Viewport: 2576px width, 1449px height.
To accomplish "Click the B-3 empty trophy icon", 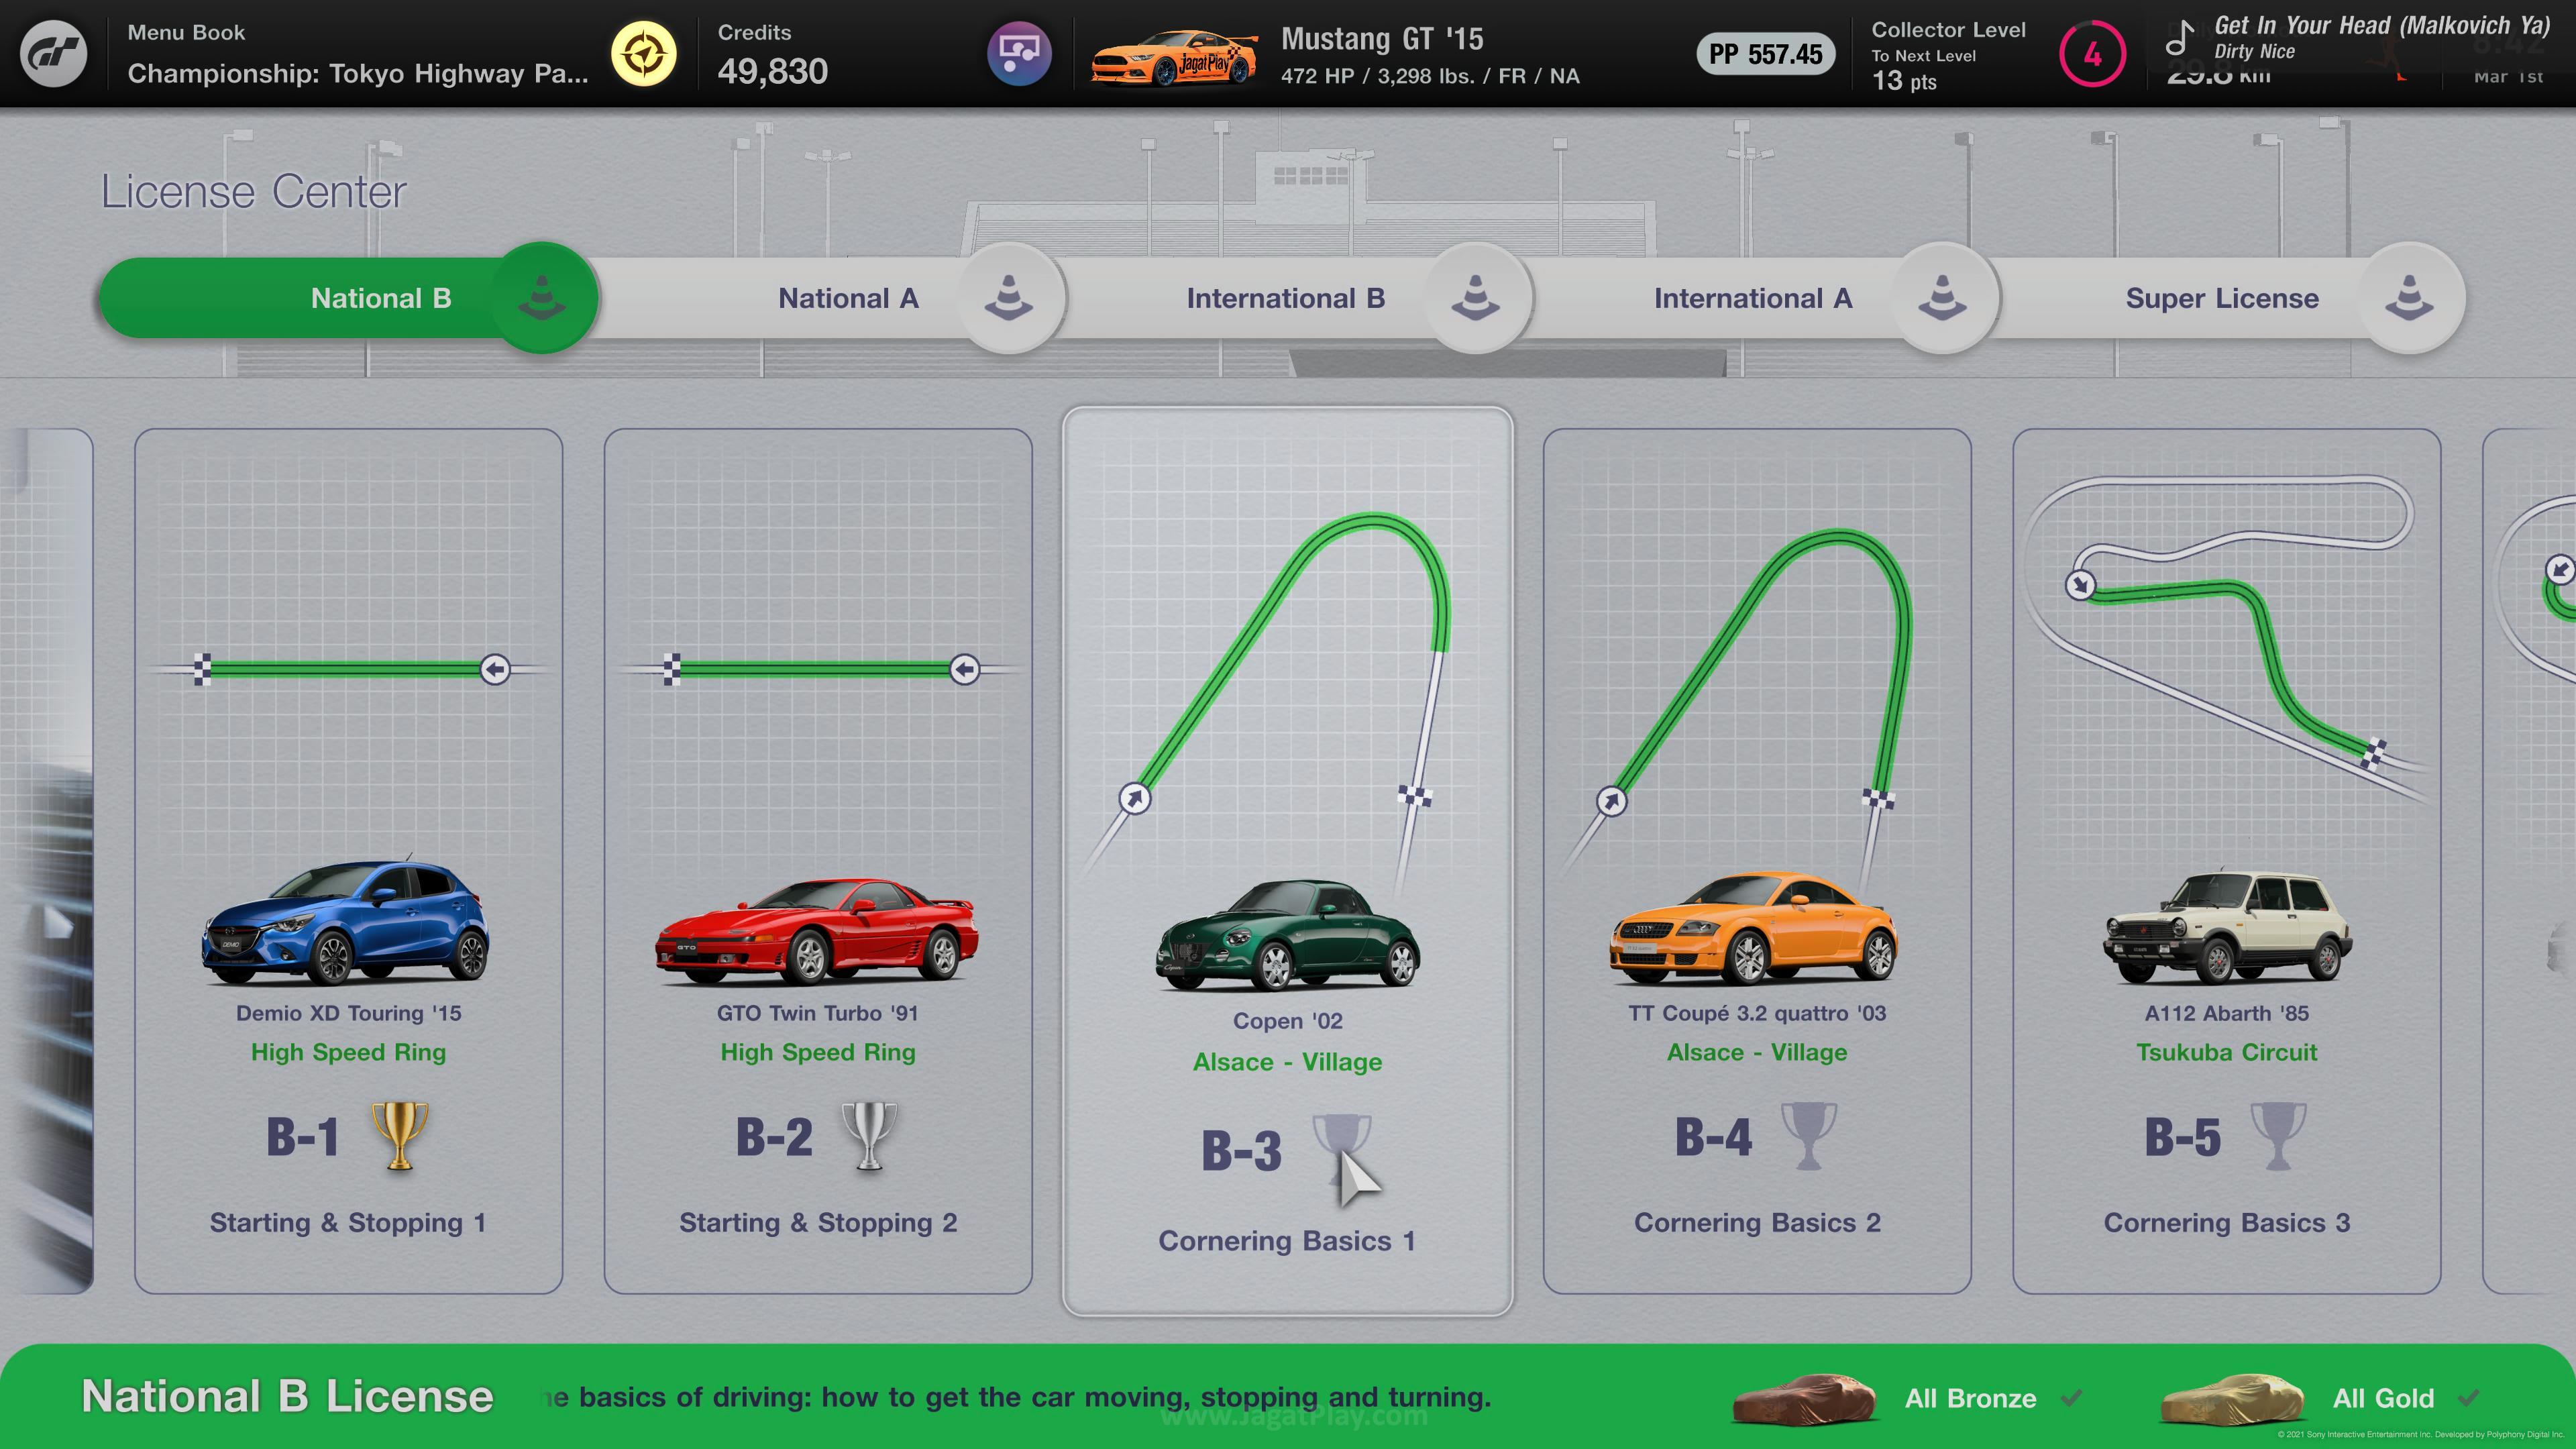I will (1341, 1150).
